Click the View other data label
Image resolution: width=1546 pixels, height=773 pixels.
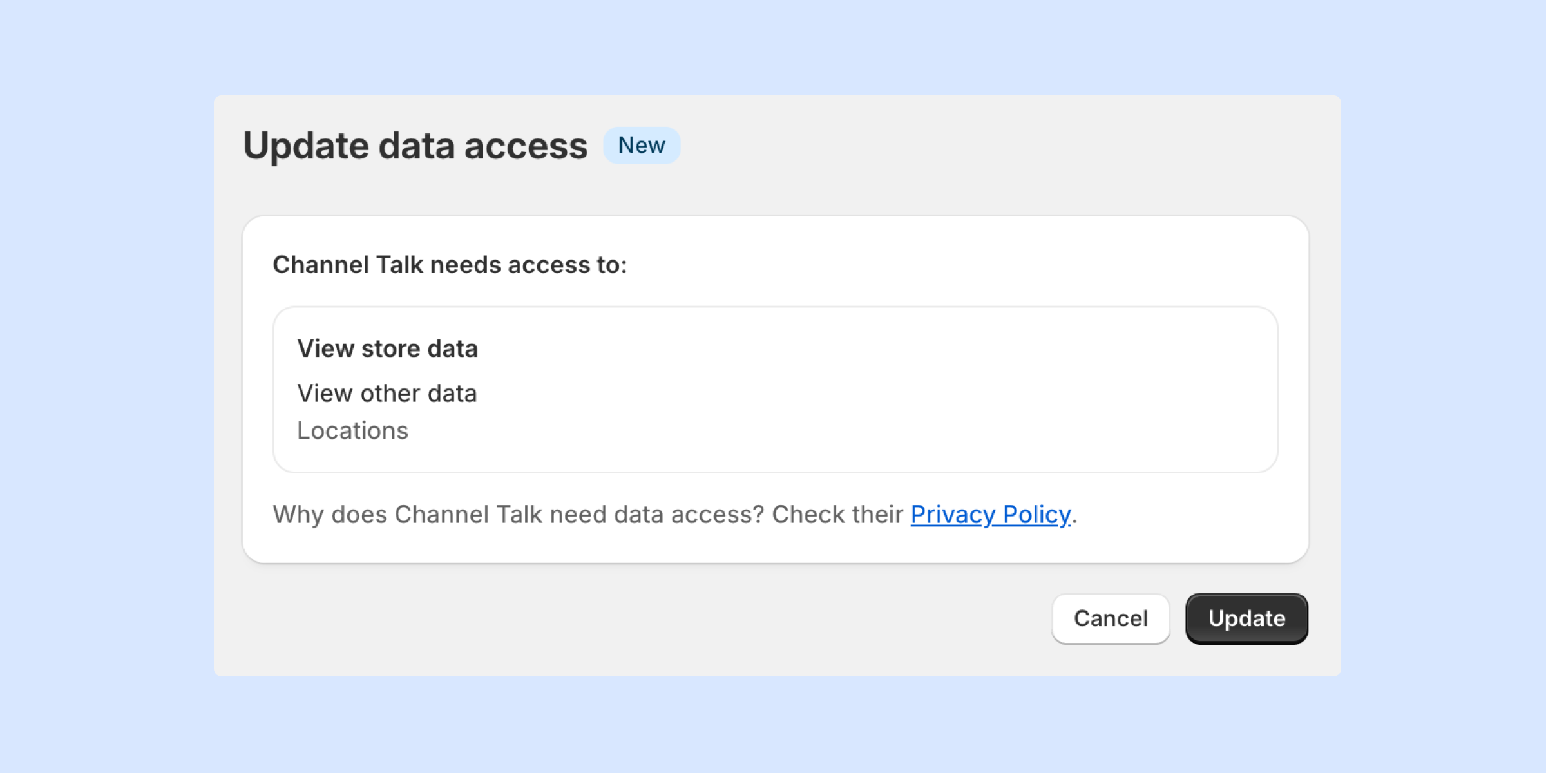386,394
